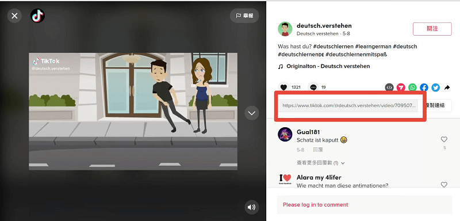The height and width of the screenshot is (221, 460).
Task: Get embed code icon
Action: point(389,87)
